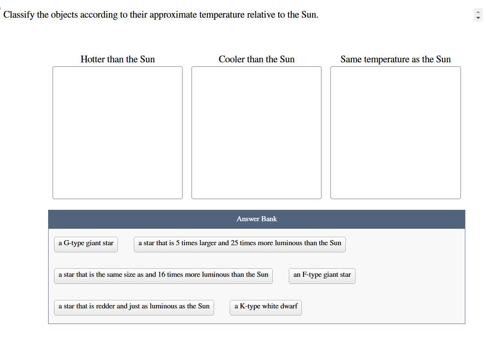The image size is (486, 340).
Task: Click the question instruction text
Action: 160,14
